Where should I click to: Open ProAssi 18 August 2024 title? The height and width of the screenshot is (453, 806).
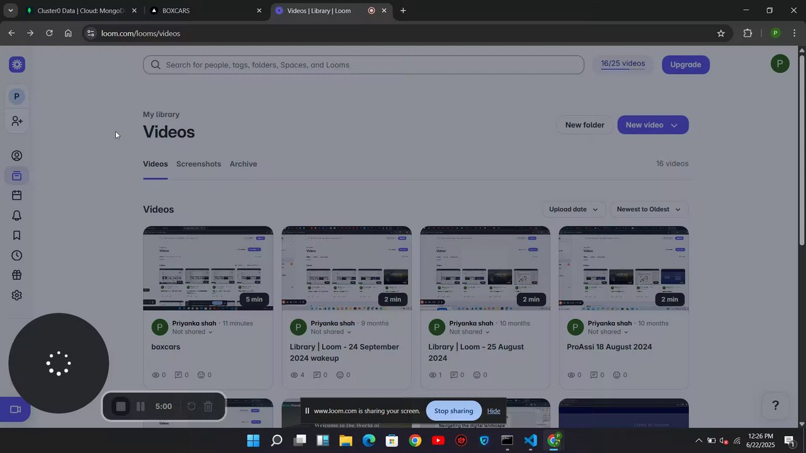click(609, 347)
